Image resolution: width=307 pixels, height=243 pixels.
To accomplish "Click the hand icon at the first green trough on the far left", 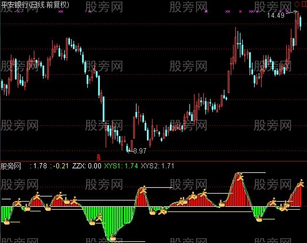I will click(6, 221).
